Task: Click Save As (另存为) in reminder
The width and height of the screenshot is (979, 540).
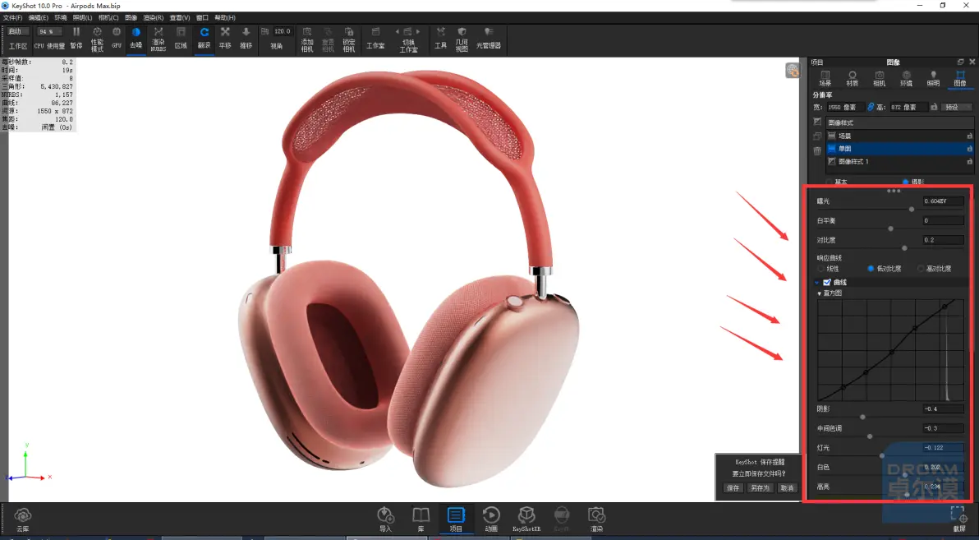Action: pos(760,488)
